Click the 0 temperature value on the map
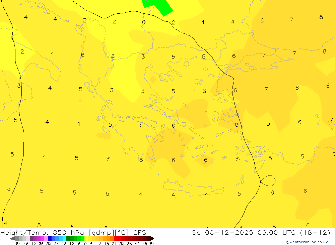 point(144,22)
